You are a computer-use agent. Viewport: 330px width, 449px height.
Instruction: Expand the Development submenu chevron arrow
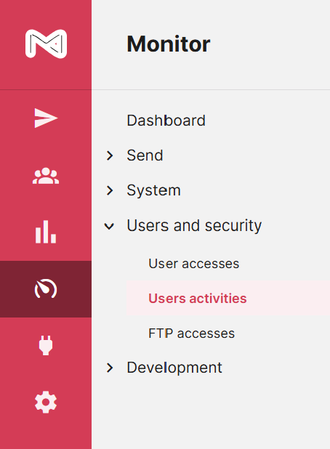110,368
